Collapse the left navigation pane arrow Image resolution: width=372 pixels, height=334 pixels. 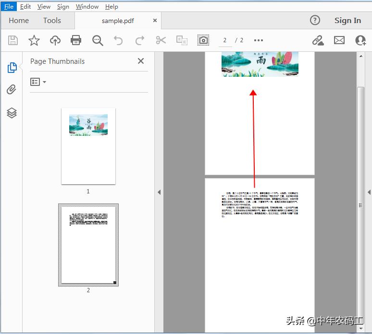[159, 192]
